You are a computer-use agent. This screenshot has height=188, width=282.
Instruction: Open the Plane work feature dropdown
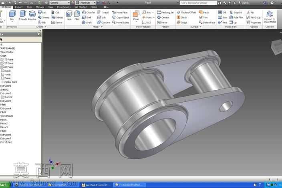136,21
